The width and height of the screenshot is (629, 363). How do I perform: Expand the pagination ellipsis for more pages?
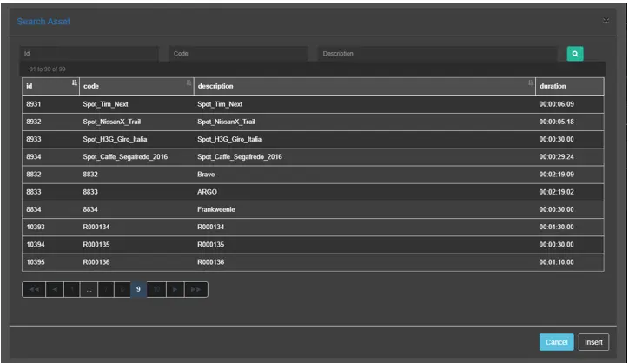click(x=89, y=289)
